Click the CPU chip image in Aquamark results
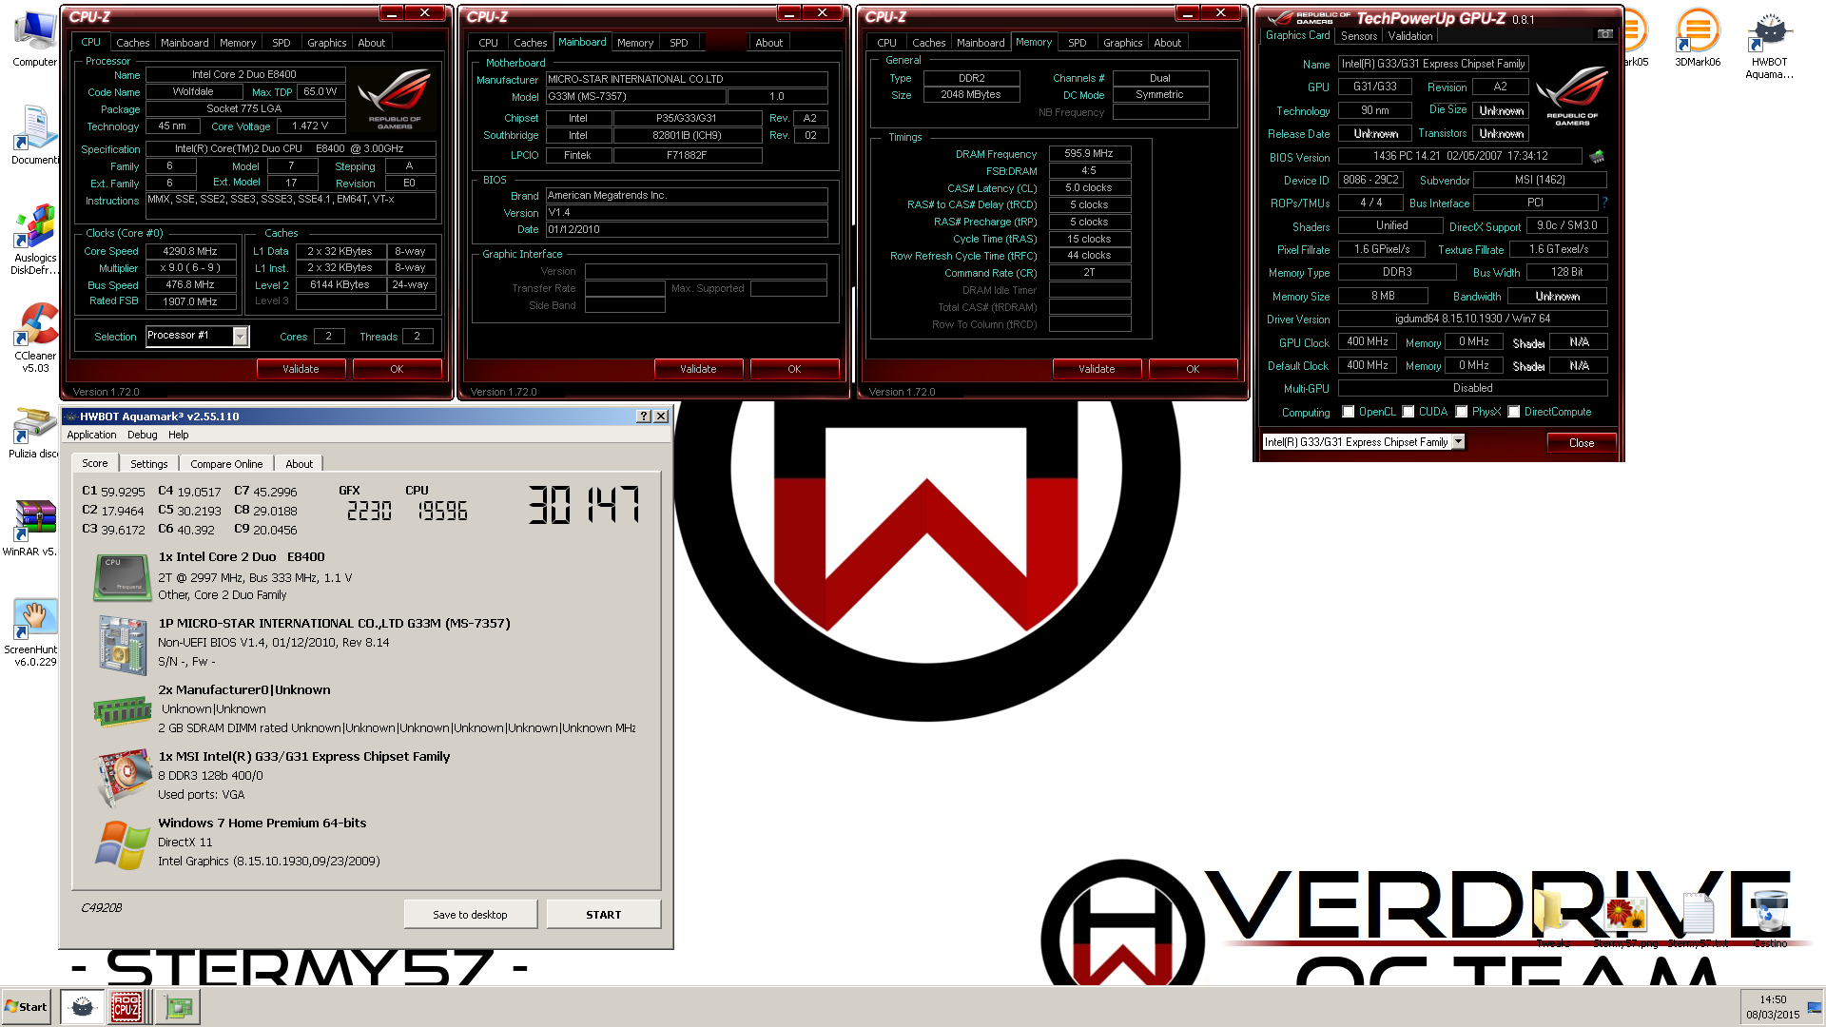Screen dimensions: 1826x1027 (123, 577)
